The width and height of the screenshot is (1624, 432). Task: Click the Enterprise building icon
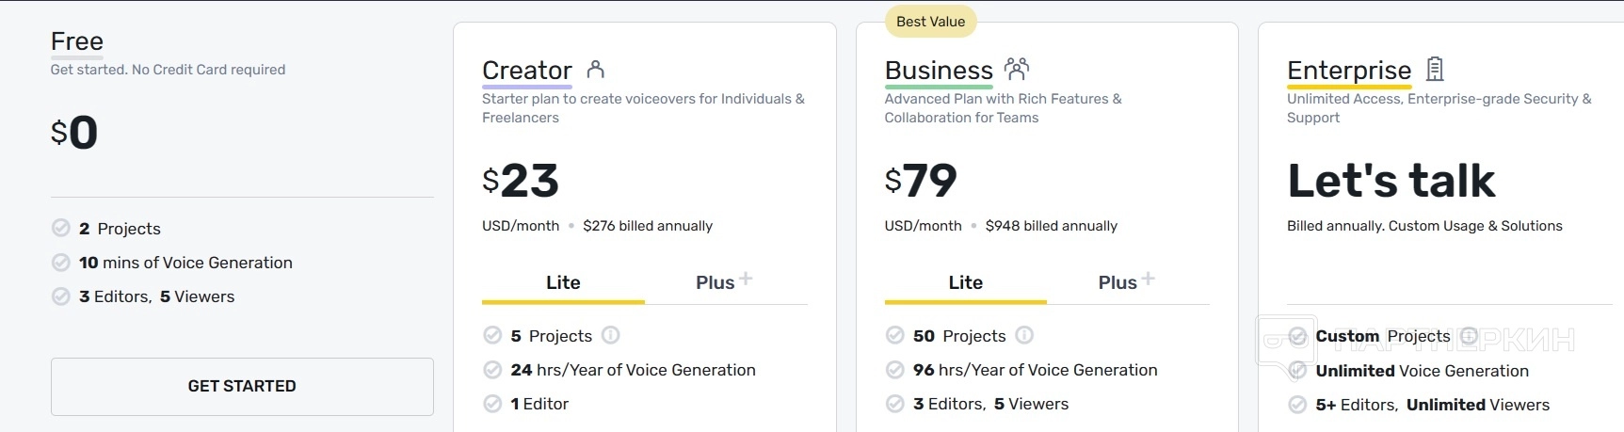click(1435, 69)
